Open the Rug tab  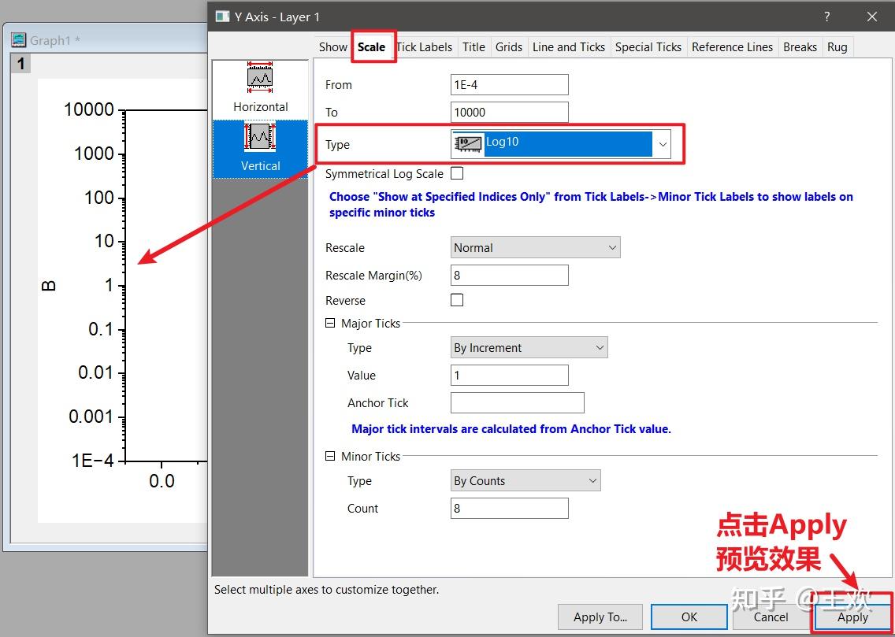coord(837,46)
